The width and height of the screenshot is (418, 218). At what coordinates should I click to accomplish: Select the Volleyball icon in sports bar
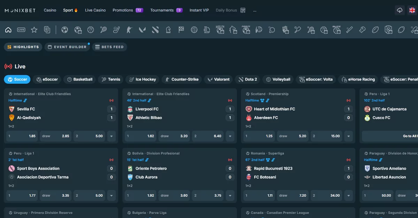tap(194, 30)
